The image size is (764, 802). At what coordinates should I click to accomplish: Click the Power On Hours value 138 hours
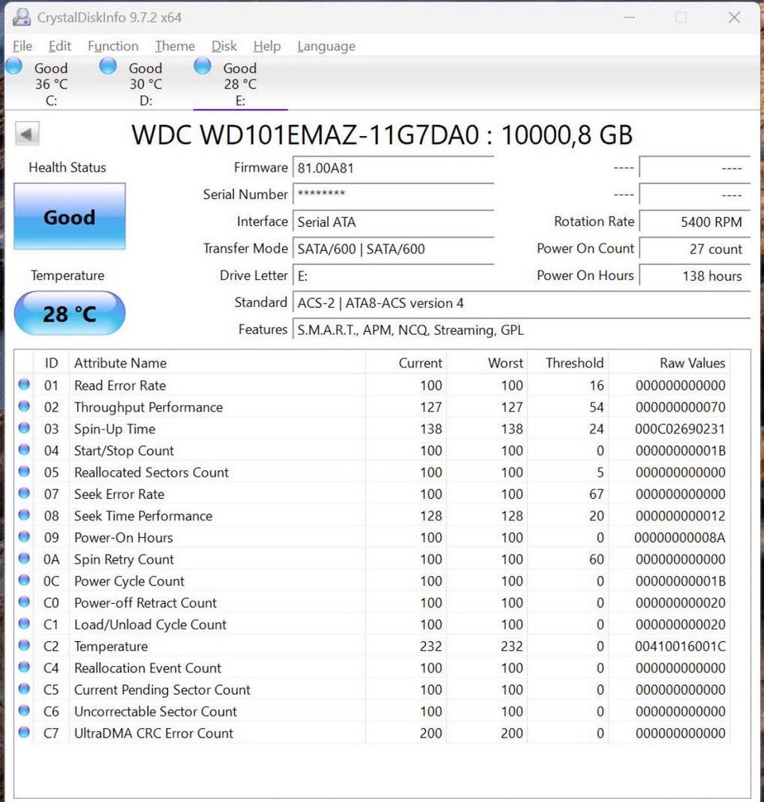coord(695,276)
